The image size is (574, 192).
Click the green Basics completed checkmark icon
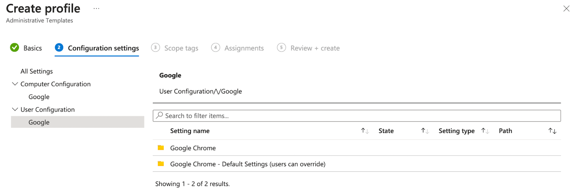pyautogui.click(x=15, y=47)
